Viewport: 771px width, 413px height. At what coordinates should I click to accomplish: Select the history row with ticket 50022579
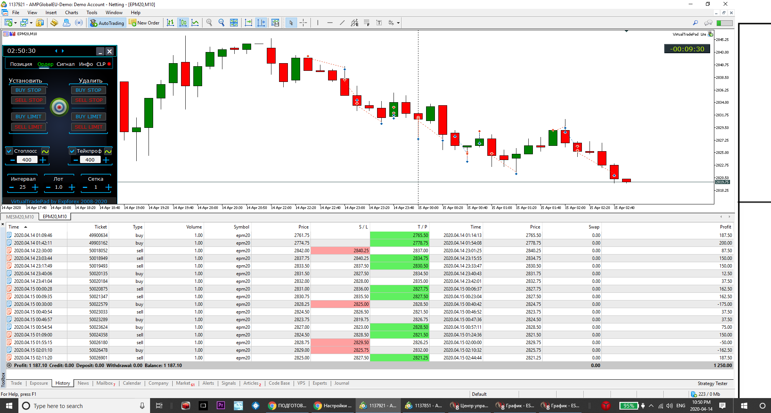pos(369,304)
